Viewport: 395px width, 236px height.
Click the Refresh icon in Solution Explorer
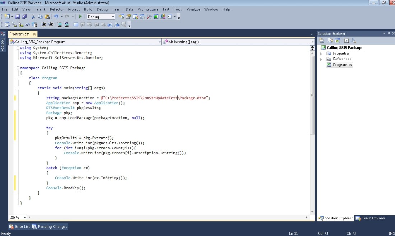pyautogui.click(x=338, y=41)
